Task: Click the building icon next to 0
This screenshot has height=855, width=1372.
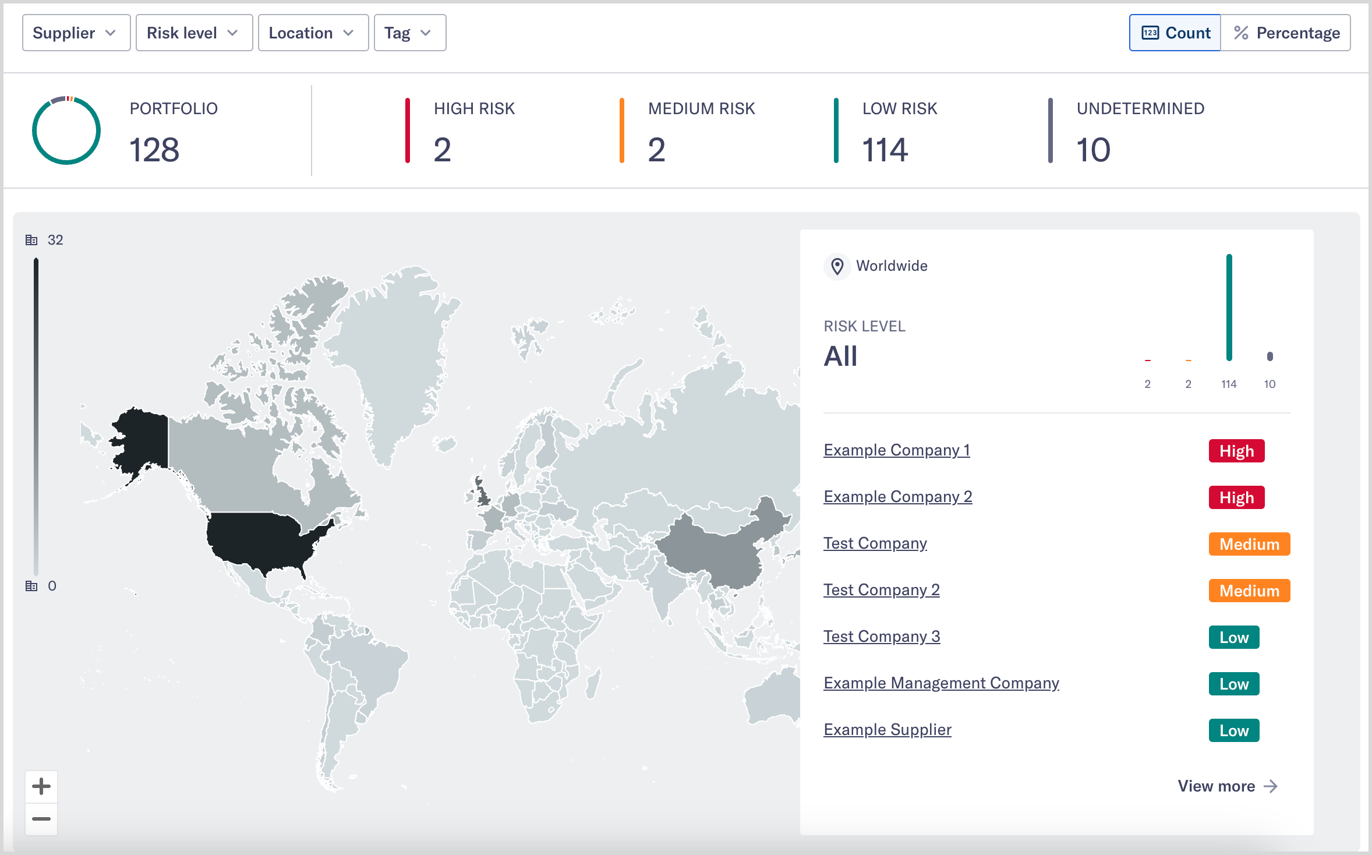Action: click(33, 586)
